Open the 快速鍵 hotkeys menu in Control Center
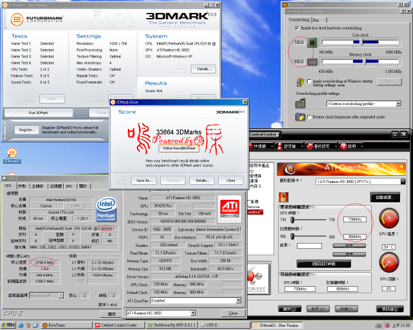Screen dimensions: 413x330 (x=261, y=146)
